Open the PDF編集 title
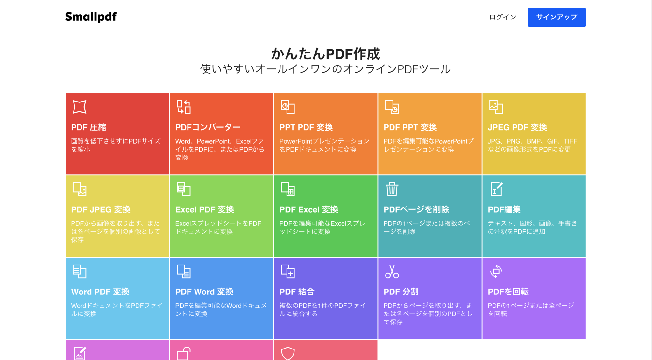 (504, 209)
